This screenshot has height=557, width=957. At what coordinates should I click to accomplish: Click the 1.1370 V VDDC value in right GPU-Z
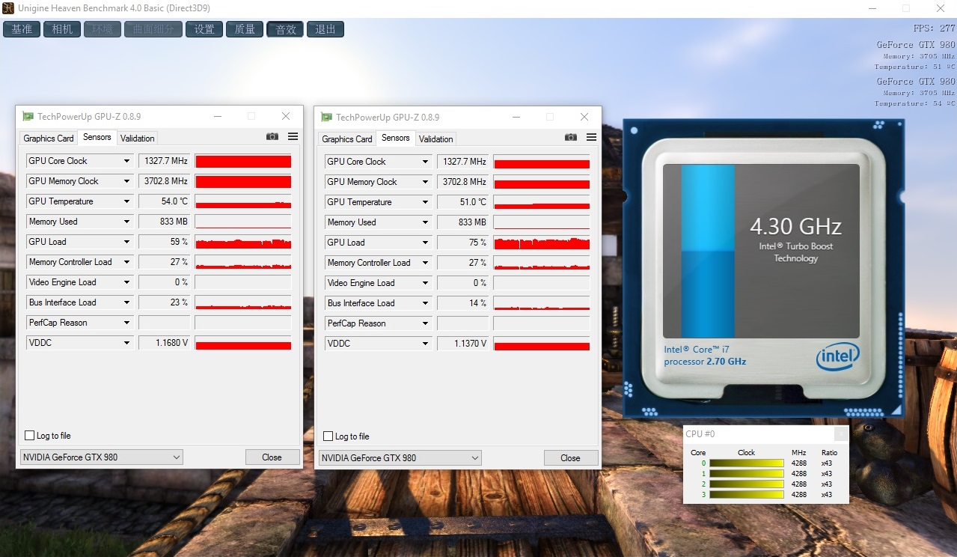pyautogui.click(x=462, y=344)
